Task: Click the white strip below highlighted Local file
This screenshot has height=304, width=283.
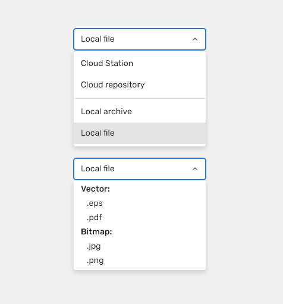Action: pyautogui.click(x=140, y=145)
